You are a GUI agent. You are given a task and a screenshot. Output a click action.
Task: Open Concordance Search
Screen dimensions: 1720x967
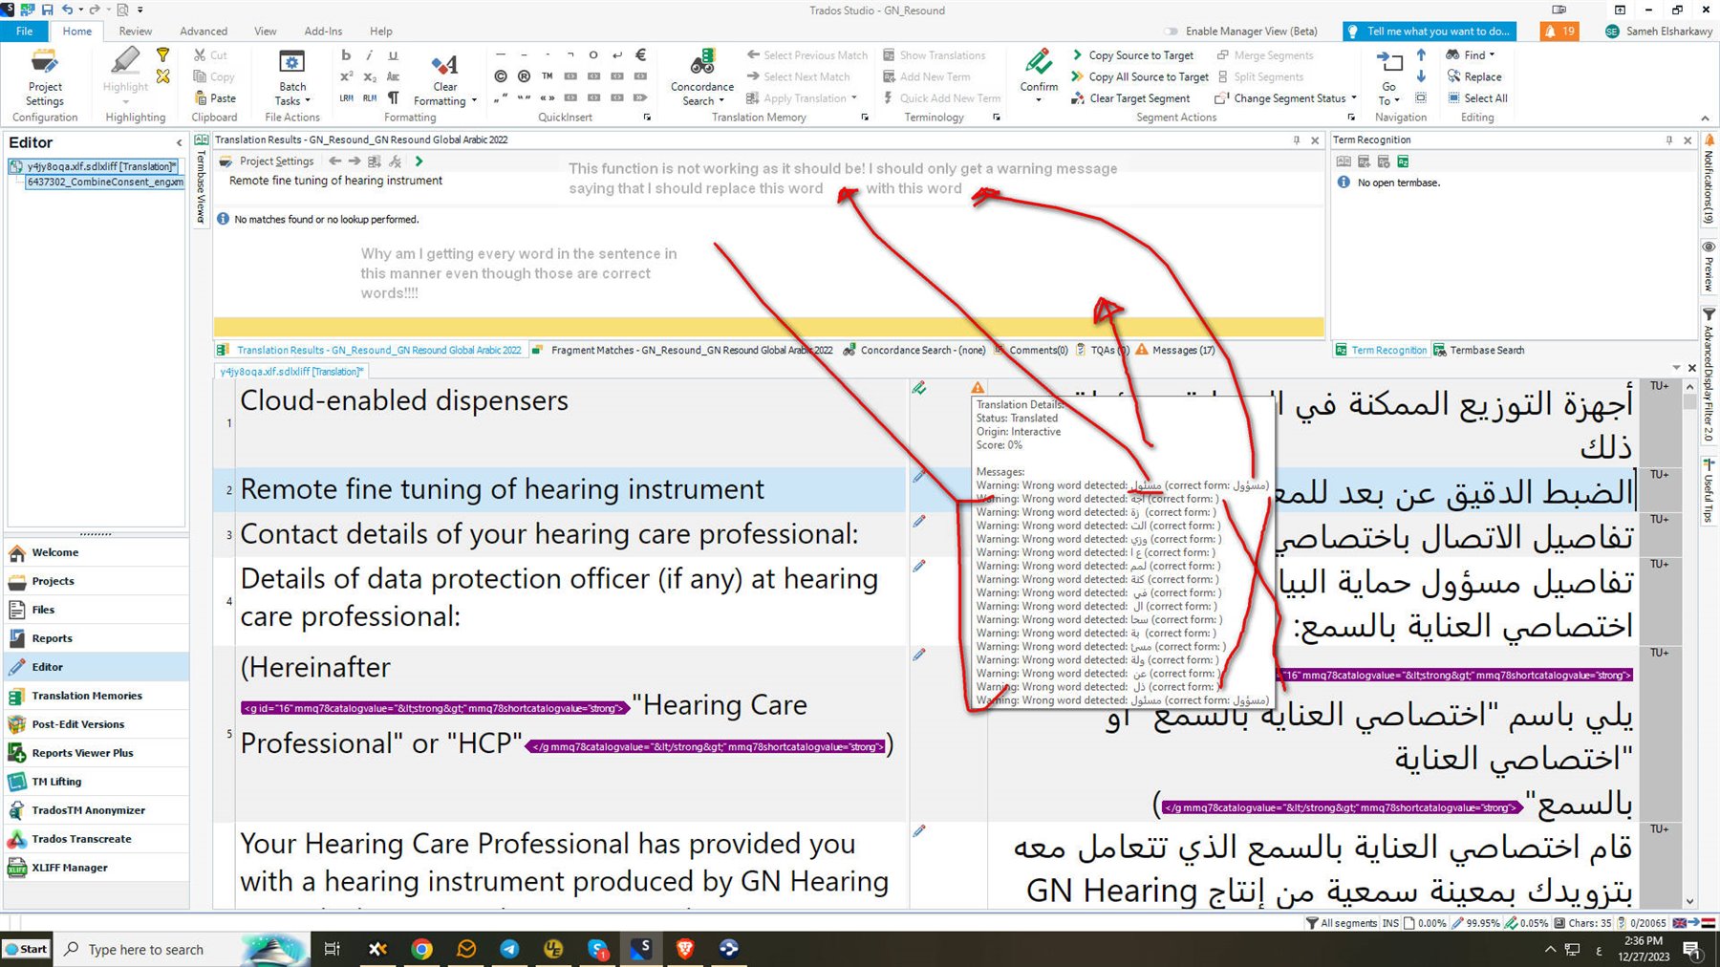[702, 78]
